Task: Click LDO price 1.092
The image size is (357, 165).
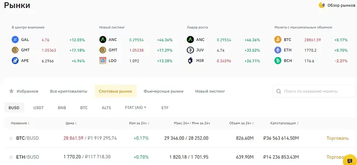Action: click(134, 61)
